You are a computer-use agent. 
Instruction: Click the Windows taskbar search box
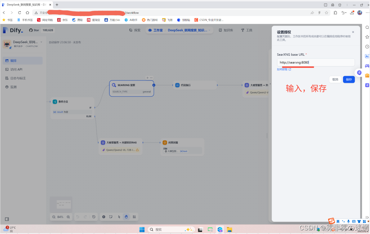tap(171, 229)
